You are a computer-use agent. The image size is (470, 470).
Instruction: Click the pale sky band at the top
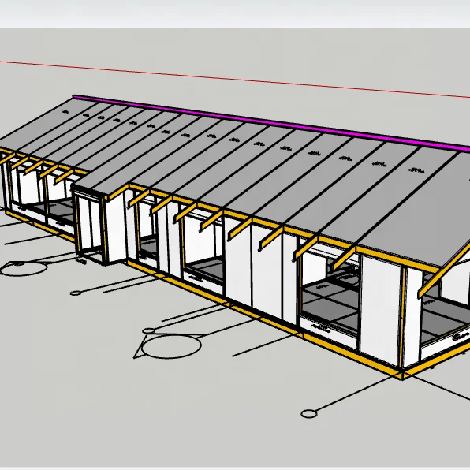(235, 14)
